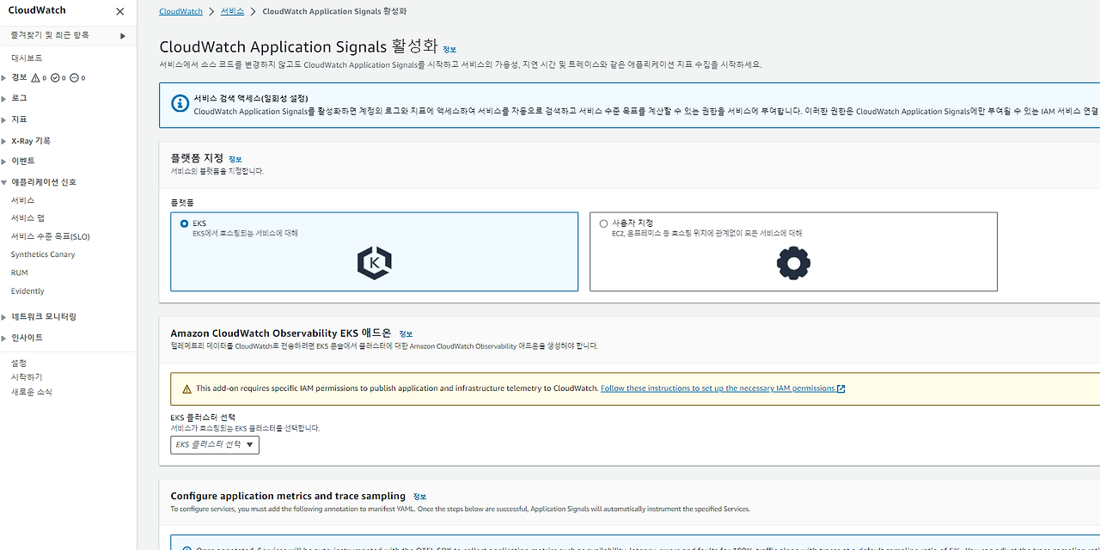Open the EKS 클러스터 선택 dropdown
Image resolution: width=1100 pixels, height=550 pixels.
click(x=215, y=445)
